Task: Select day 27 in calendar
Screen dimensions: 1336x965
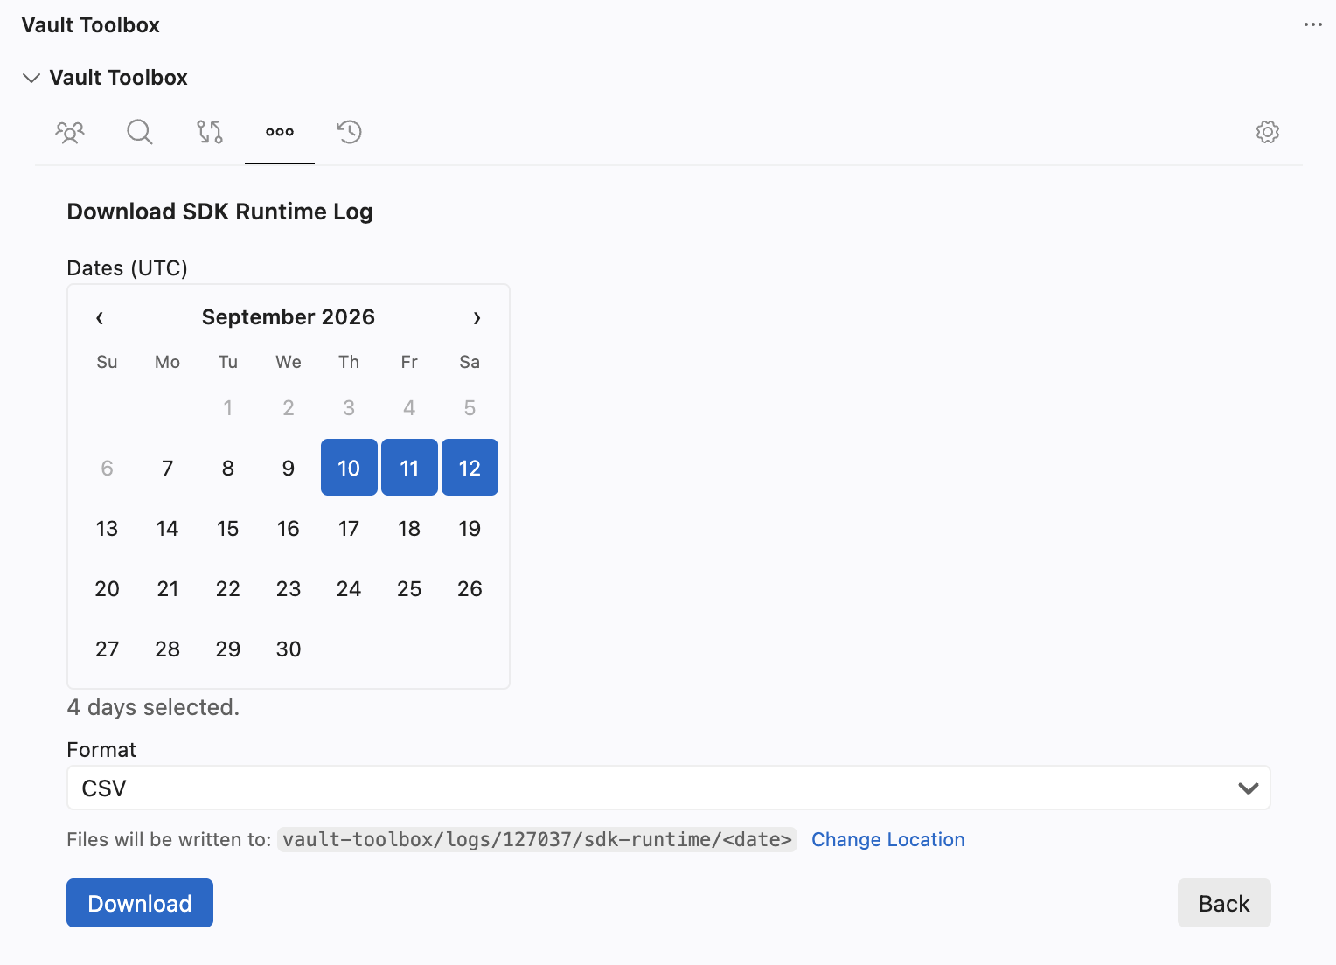Action: (x=108, y=649)
